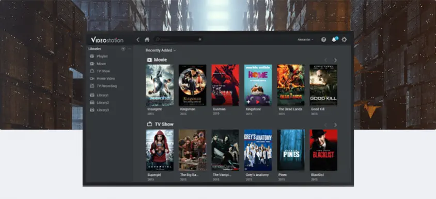Viewport: 436px width, 199px height.
Task: Show next TV shows with right arrow
Action: (335, 125)
